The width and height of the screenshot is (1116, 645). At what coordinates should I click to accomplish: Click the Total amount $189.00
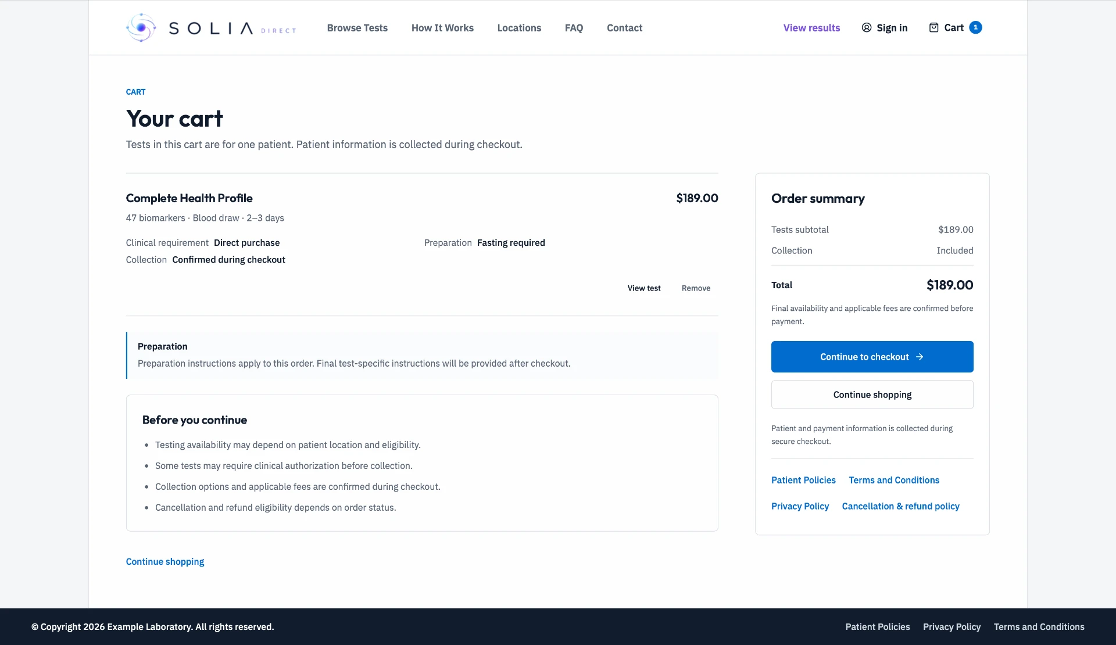tap(949, 285)
